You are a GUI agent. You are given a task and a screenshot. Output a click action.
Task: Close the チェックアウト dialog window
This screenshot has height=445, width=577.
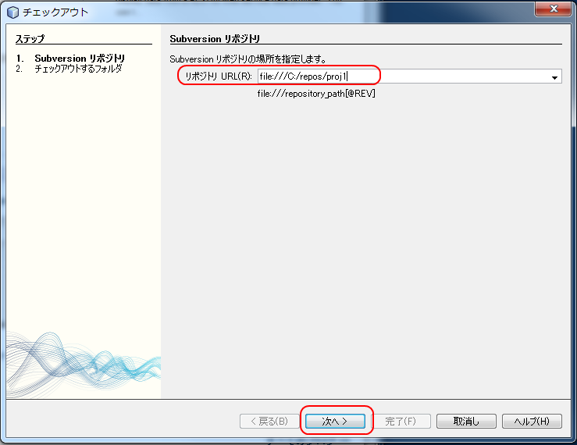553,9
